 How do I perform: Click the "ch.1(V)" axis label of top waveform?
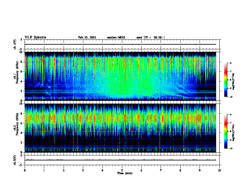(x=15, y=44)
